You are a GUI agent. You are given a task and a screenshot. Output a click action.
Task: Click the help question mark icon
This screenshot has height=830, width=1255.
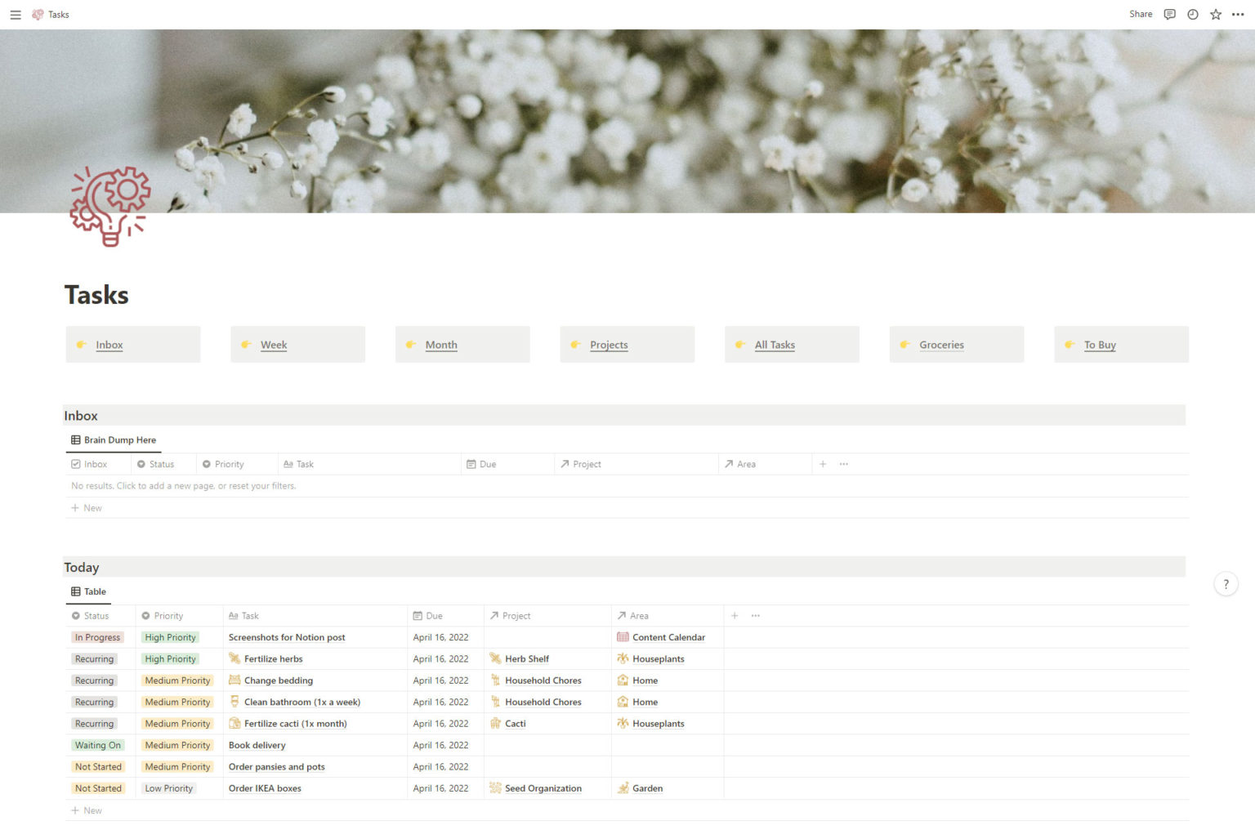[x=1226, y=583]
